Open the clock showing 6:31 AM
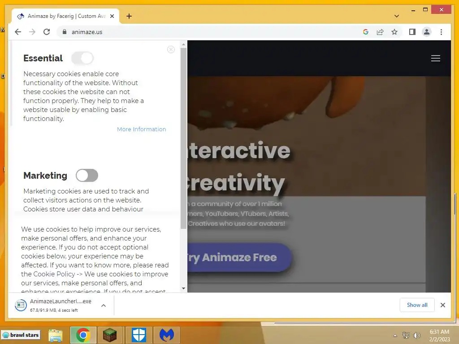The image size is (459, 344). 439,335
